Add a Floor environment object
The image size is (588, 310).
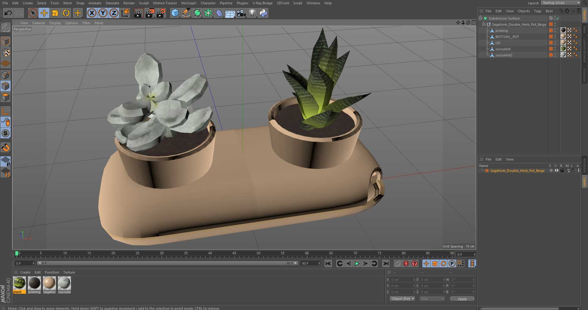(x=230, y=13)
